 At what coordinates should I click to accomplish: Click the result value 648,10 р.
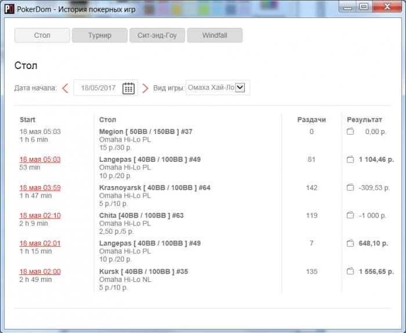click(x=374, y=244)
